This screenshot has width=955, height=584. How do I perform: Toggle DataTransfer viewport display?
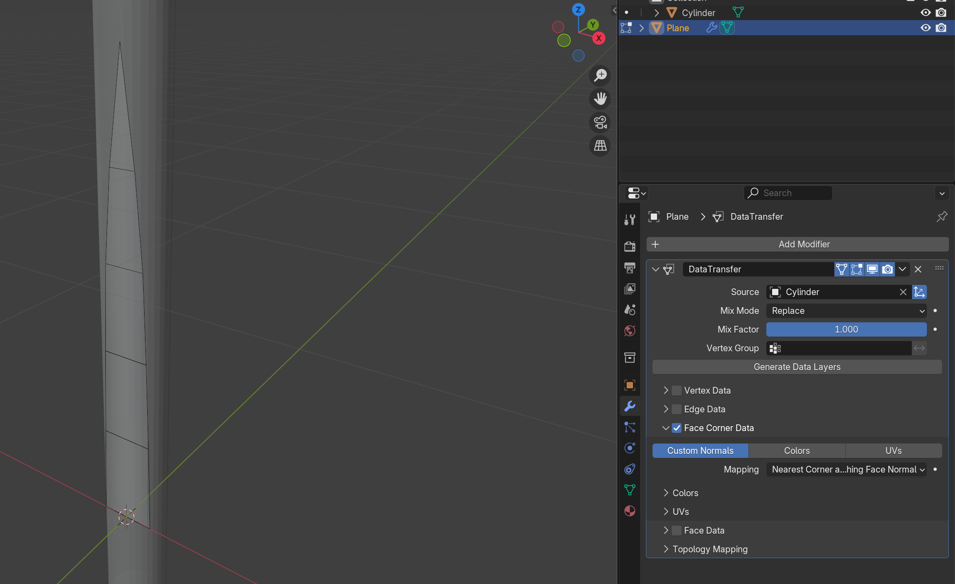(x=872, y=269)
